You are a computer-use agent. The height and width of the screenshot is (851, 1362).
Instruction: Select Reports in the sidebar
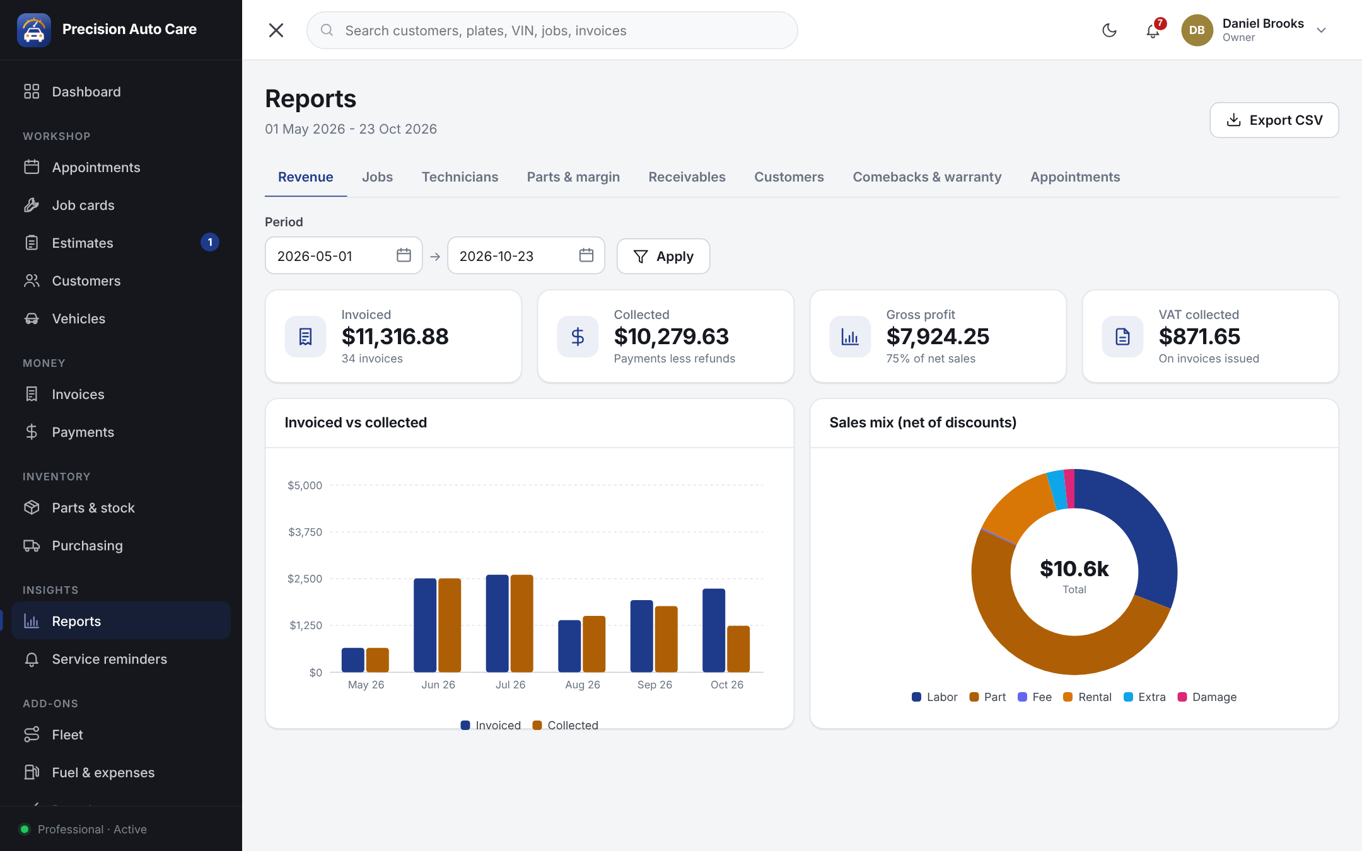point(121,621)
